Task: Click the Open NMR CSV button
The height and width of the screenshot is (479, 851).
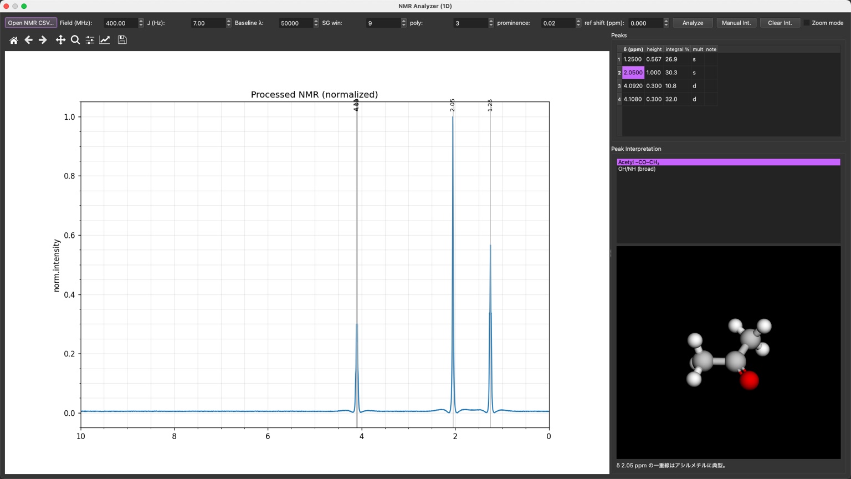Action: pos(31,23)
